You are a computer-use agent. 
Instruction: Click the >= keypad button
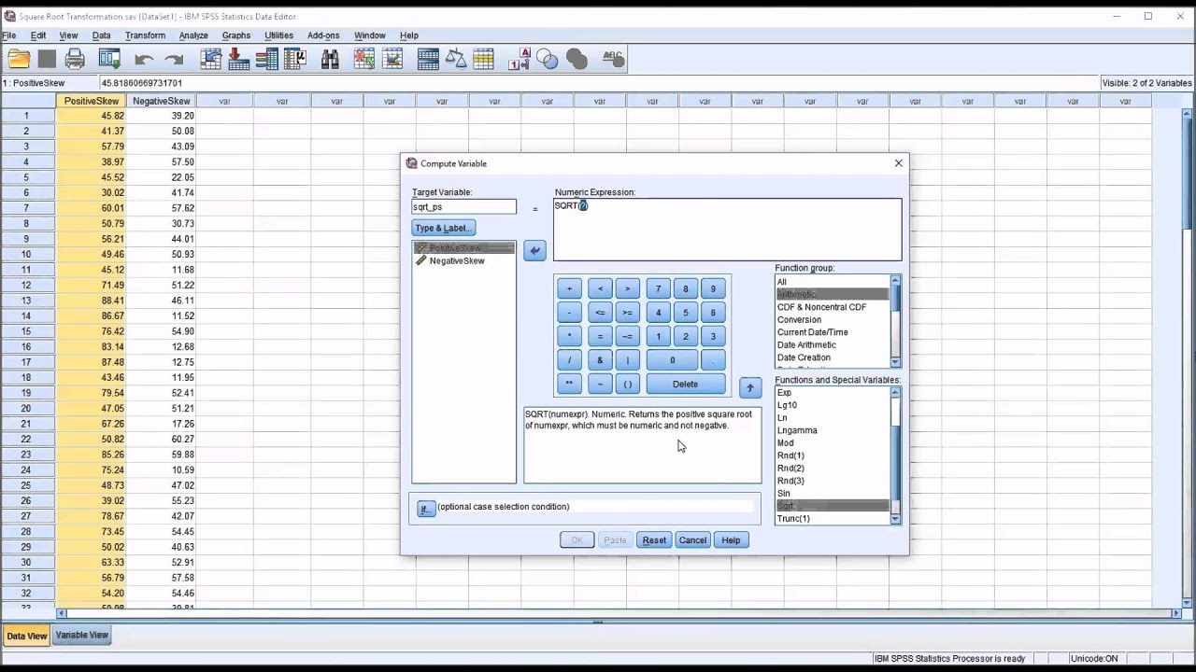click(627, 313)
